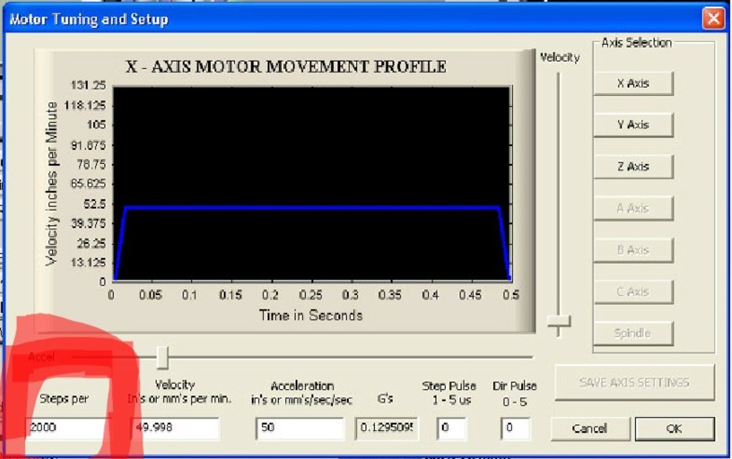Click the Dir Pulse input box

515,428
